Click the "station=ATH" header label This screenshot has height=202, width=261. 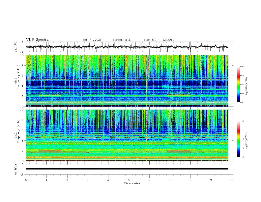pyautogui.click(x=122, y=40)
